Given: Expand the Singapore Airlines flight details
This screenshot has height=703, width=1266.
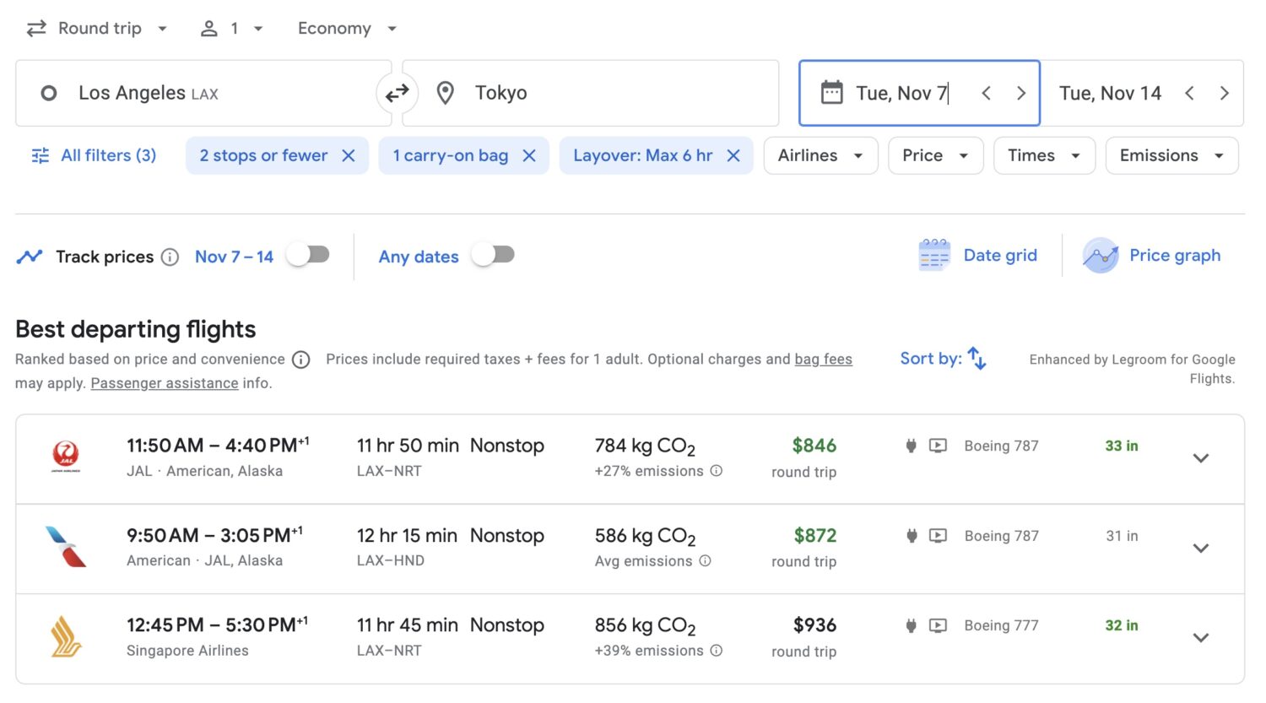Looking at the screenshot, I should (1200, 638).
